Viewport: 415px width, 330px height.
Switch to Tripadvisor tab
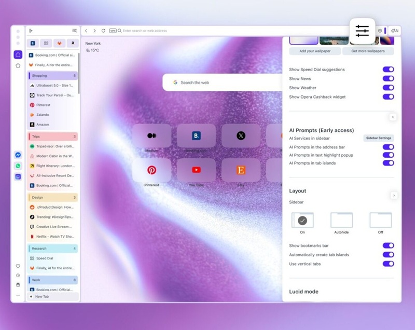click(x=52, y=146)
